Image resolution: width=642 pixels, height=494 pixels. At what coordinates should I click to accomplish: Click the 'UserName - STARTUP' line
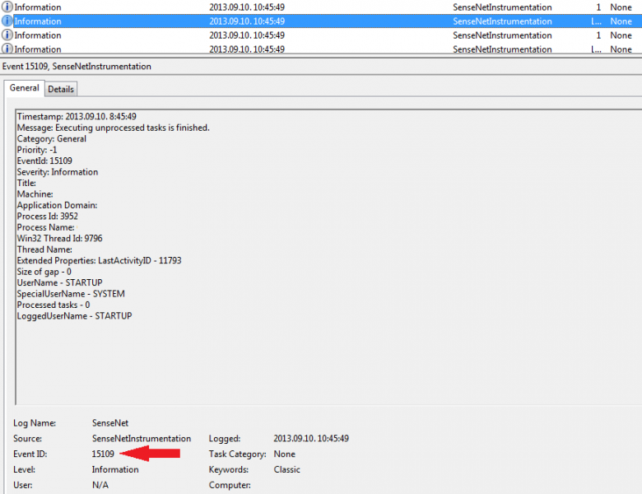point(60,282)
